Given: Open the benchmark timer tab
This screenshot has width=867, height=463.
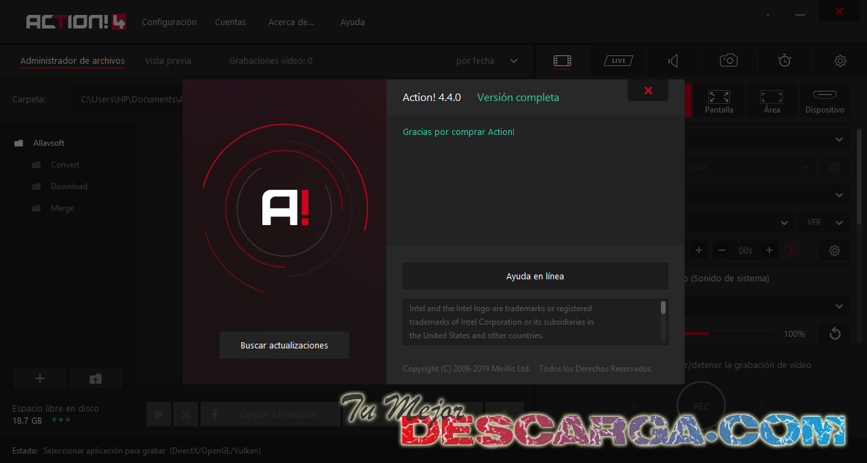Looking at the screenshot, I should point(784,60).
